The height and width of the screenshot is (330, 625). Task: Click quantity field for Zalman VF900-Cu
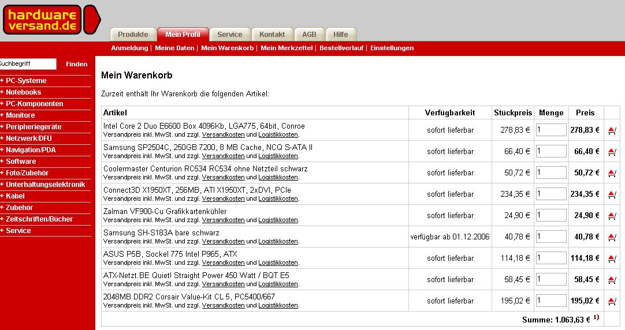tap(551, 215)
